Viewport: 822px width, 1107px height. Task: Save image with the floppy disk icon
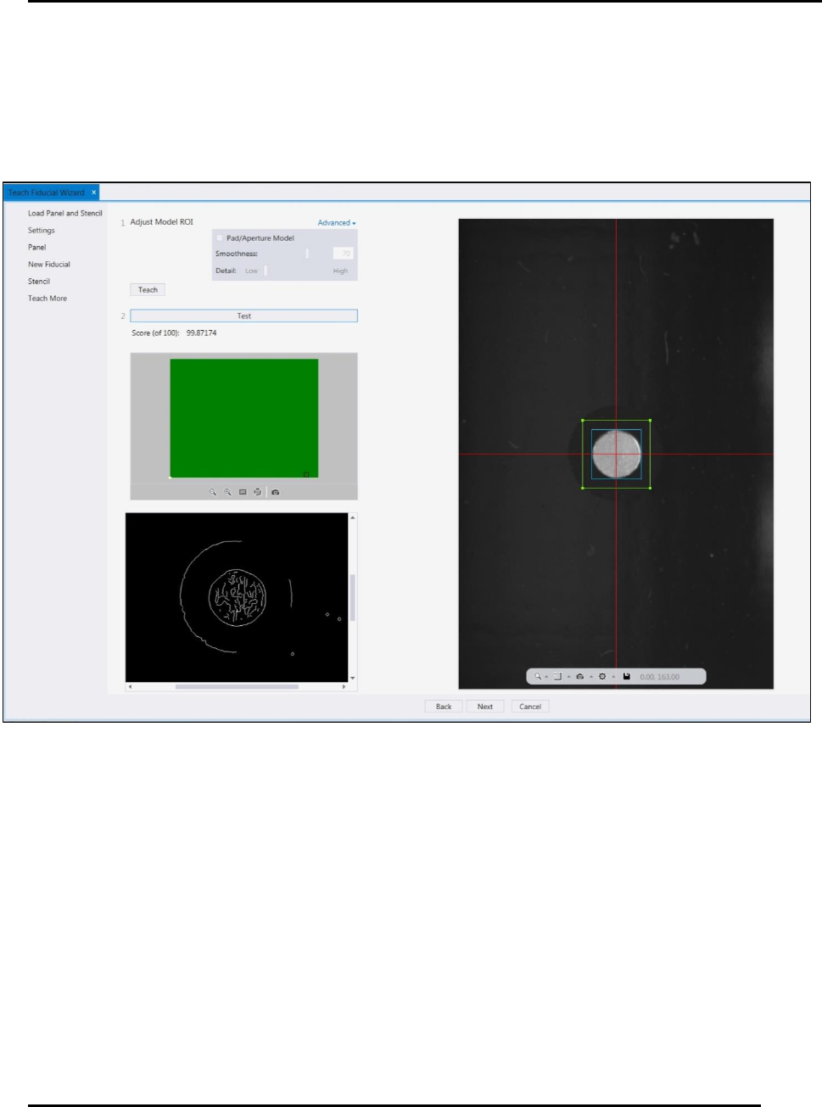[627, 677]
